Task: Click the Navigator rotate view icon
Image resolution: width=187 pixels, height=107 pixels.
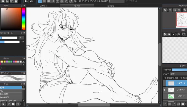Action: click(185, 10)
